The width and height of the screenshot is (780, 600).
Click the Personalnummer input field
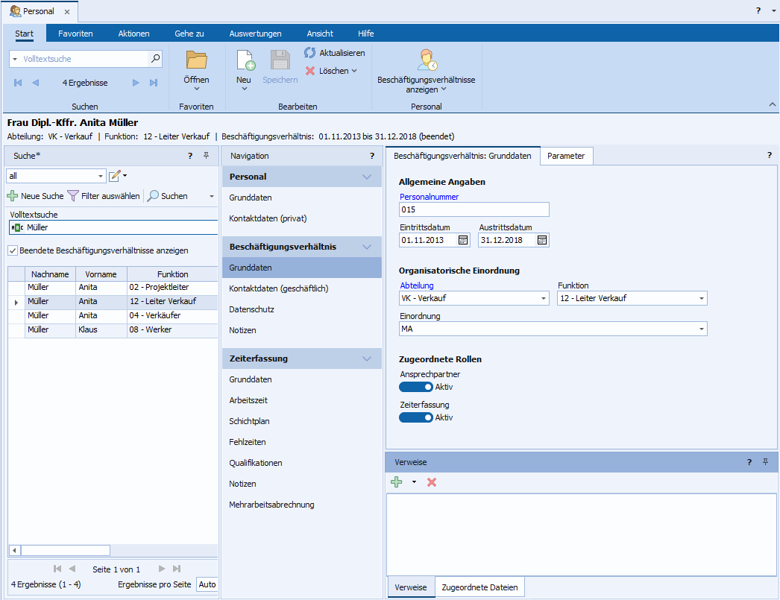[474, 209]
